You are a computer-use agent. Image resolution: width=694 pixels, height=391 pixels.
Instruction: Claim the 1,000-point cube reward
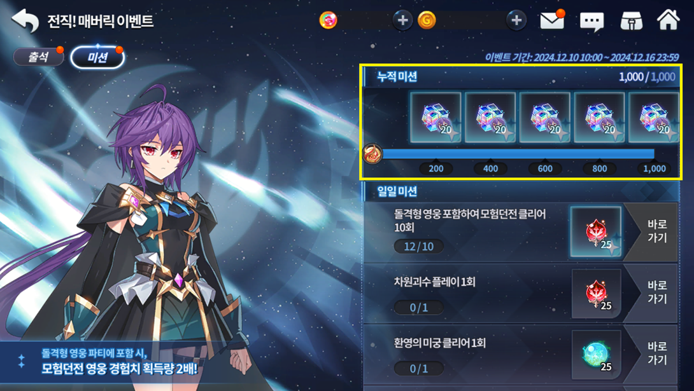pyautogui.click(x=654, y=118)
